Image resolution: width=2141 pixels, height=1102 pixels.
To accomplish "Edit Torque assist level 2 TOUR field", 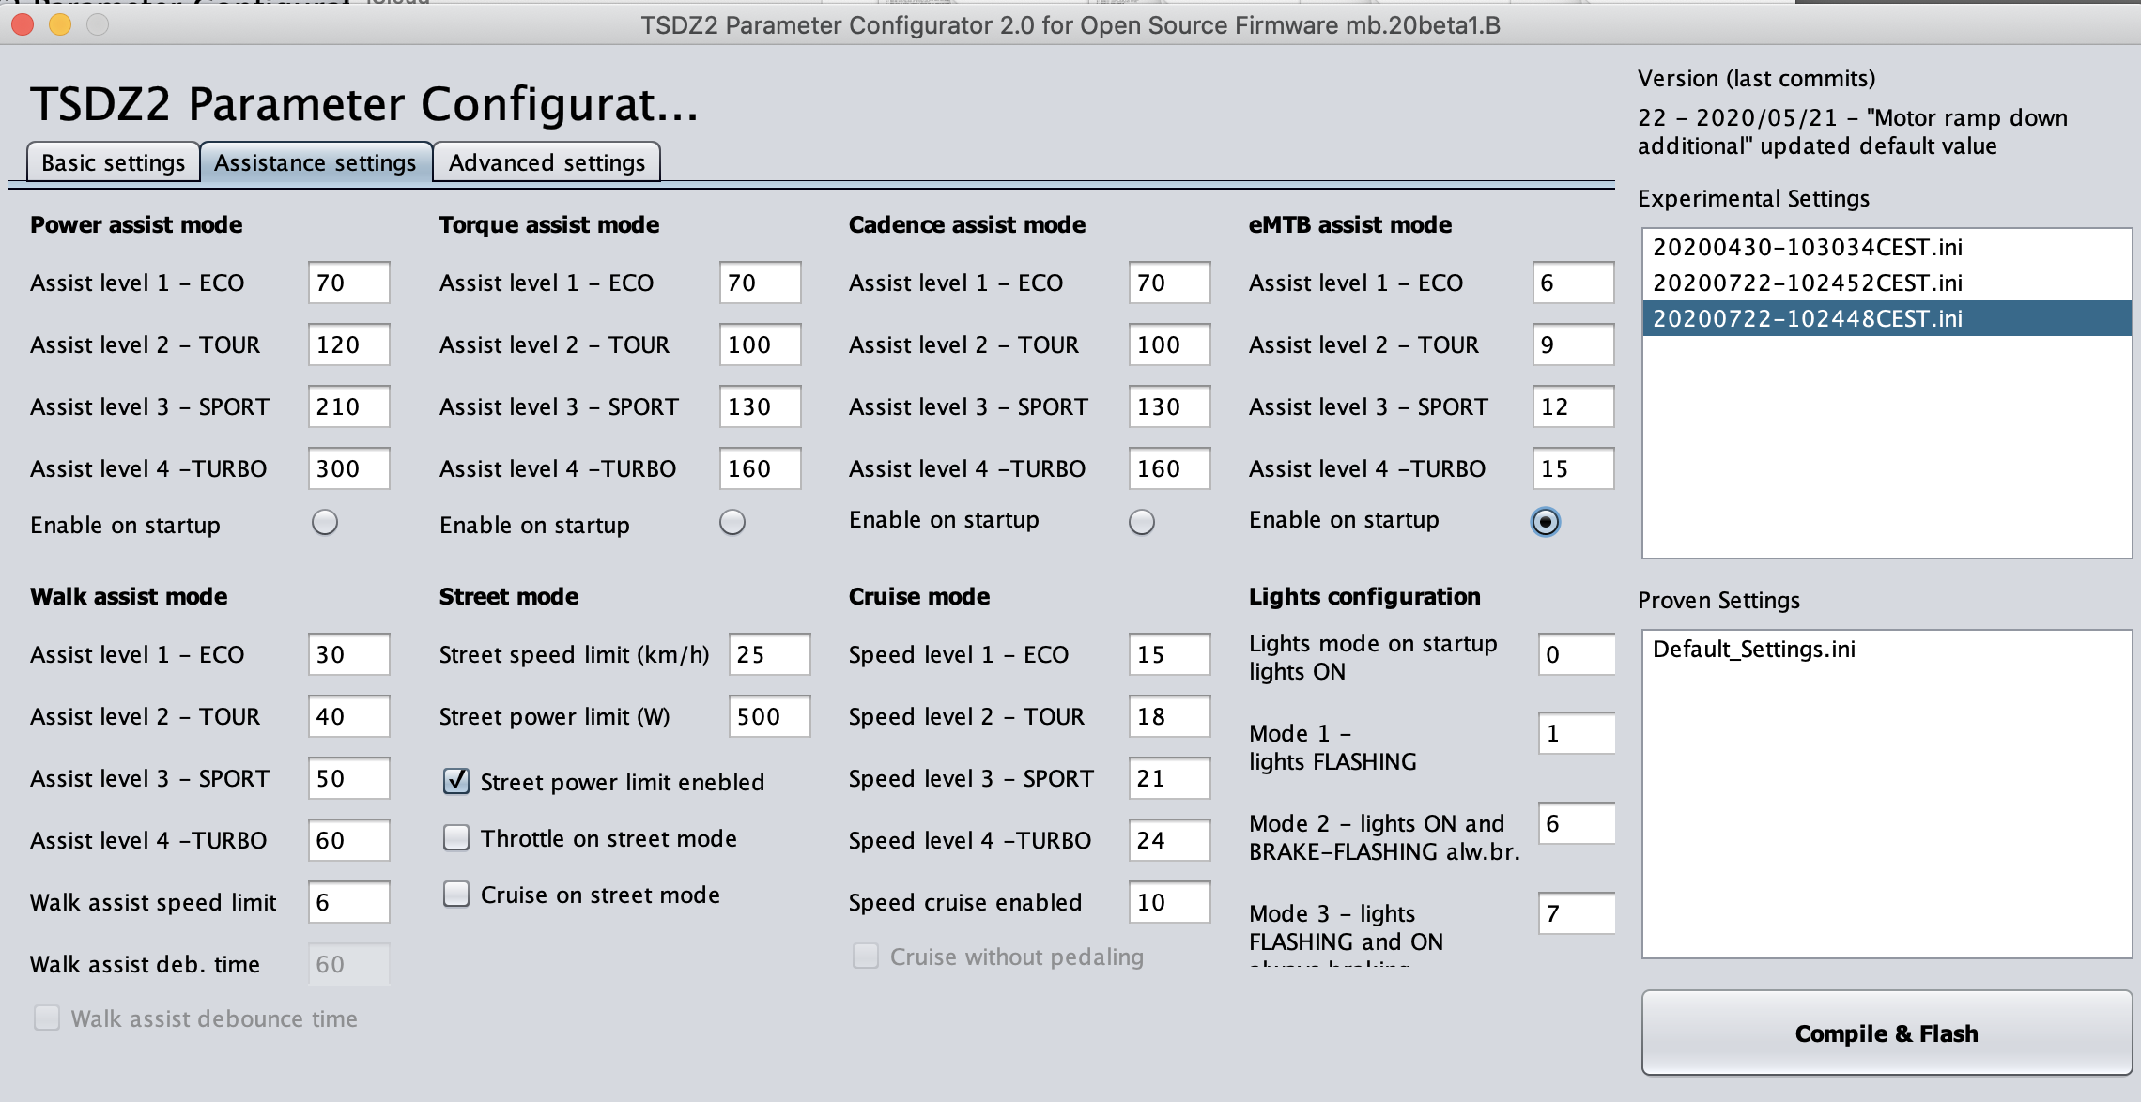I will (x=760, y=344).
